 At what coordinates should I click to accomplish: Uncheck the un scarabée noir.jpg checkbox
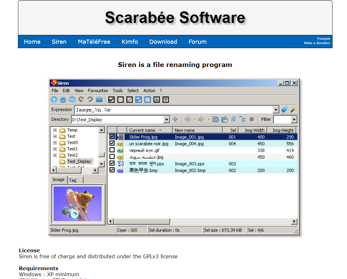click(112, 143)
